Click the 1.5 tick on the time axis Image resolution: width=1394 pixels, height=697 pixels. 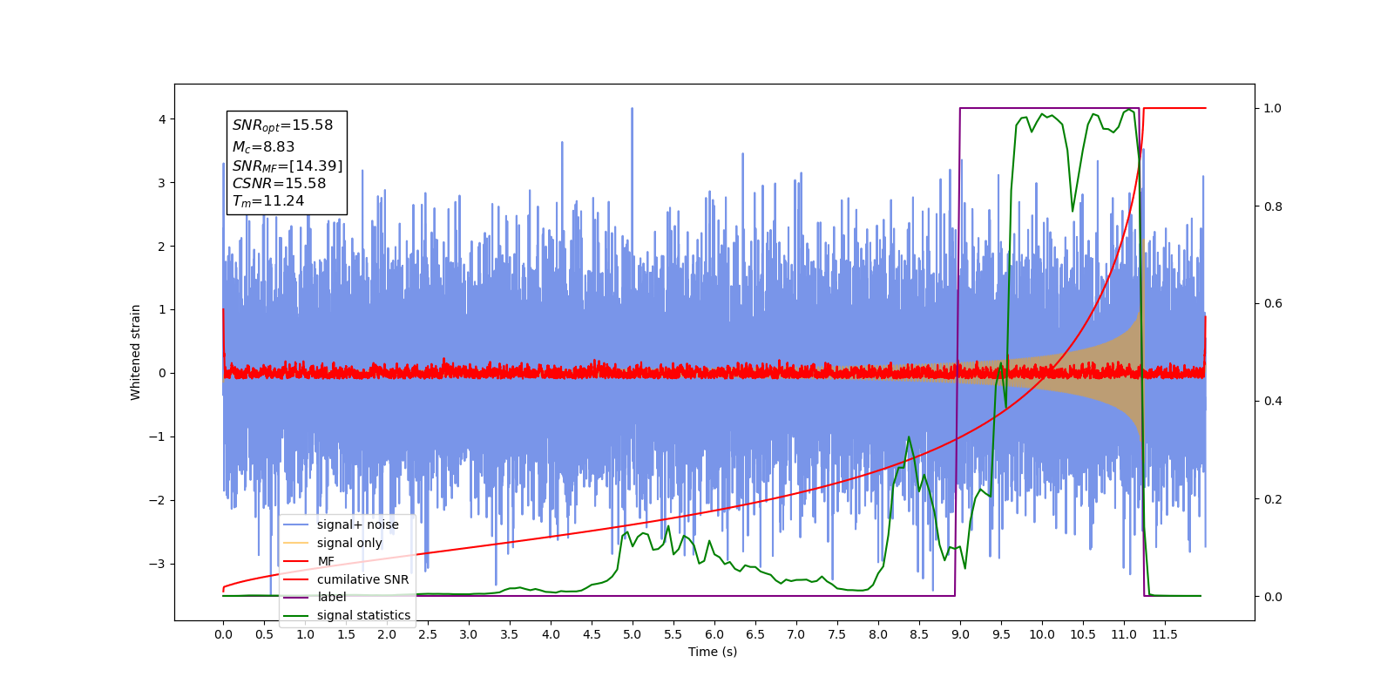click(x=346, y=634)
